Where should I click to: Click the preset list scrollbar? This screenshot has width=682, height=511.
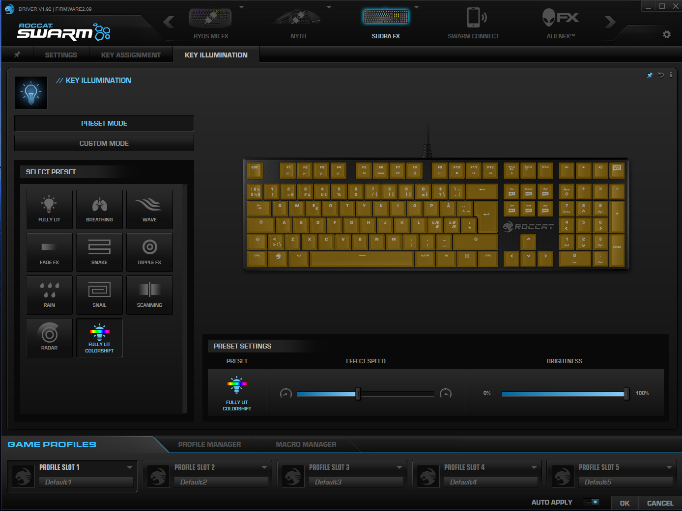(185, 299)
